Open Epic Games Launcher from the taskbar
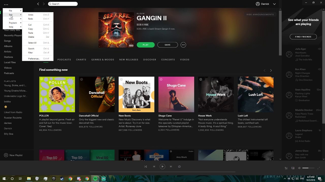 (x=54, y=179)
